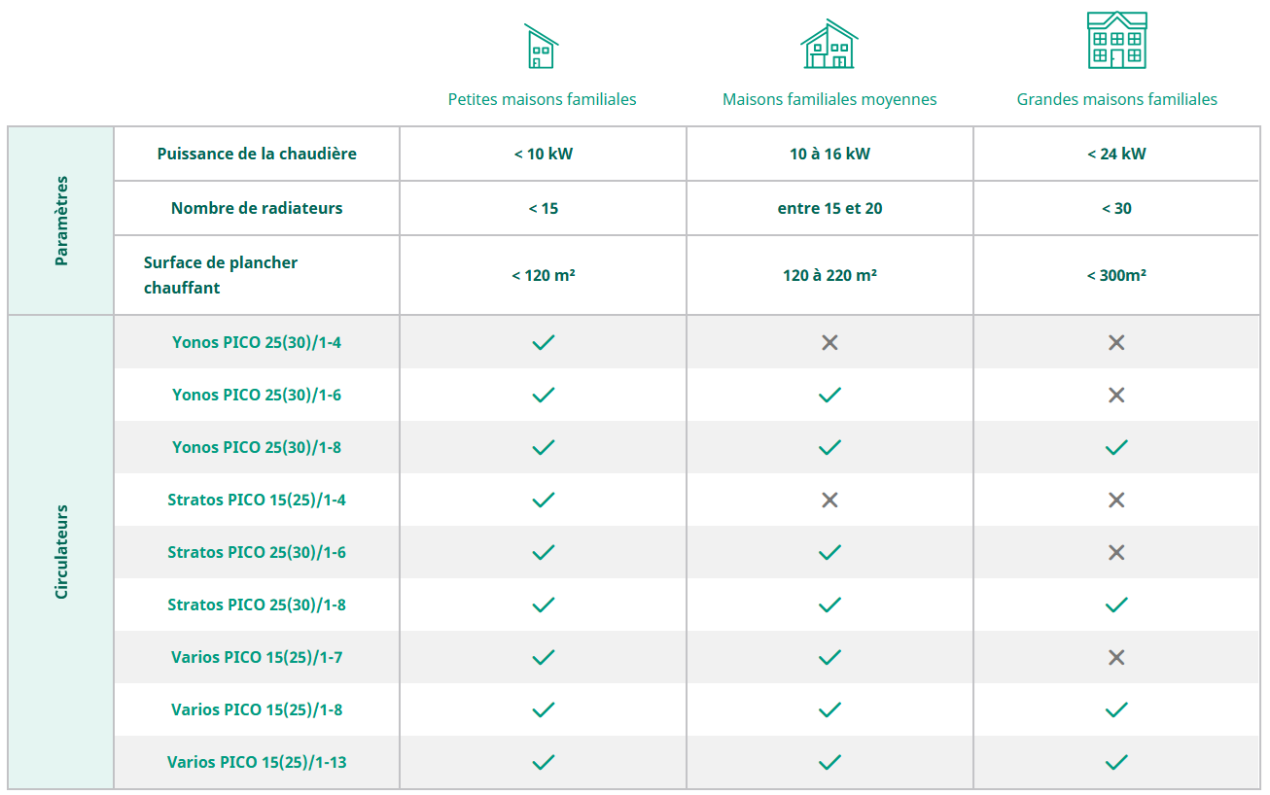The height and width of the screenshot is (795, 1270).
Task: Click X mark for Yonos PICO 25(30)/1-6 large houses
Action: (x=1116, y=395)
